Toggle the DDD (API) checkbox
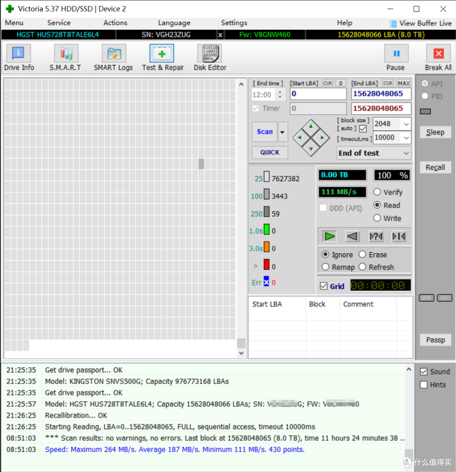 (x=323, y=208)
